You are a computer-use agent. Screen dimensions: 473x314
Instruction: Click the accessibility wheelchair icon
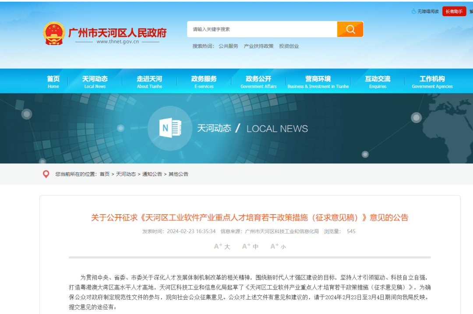coord(413,12)
